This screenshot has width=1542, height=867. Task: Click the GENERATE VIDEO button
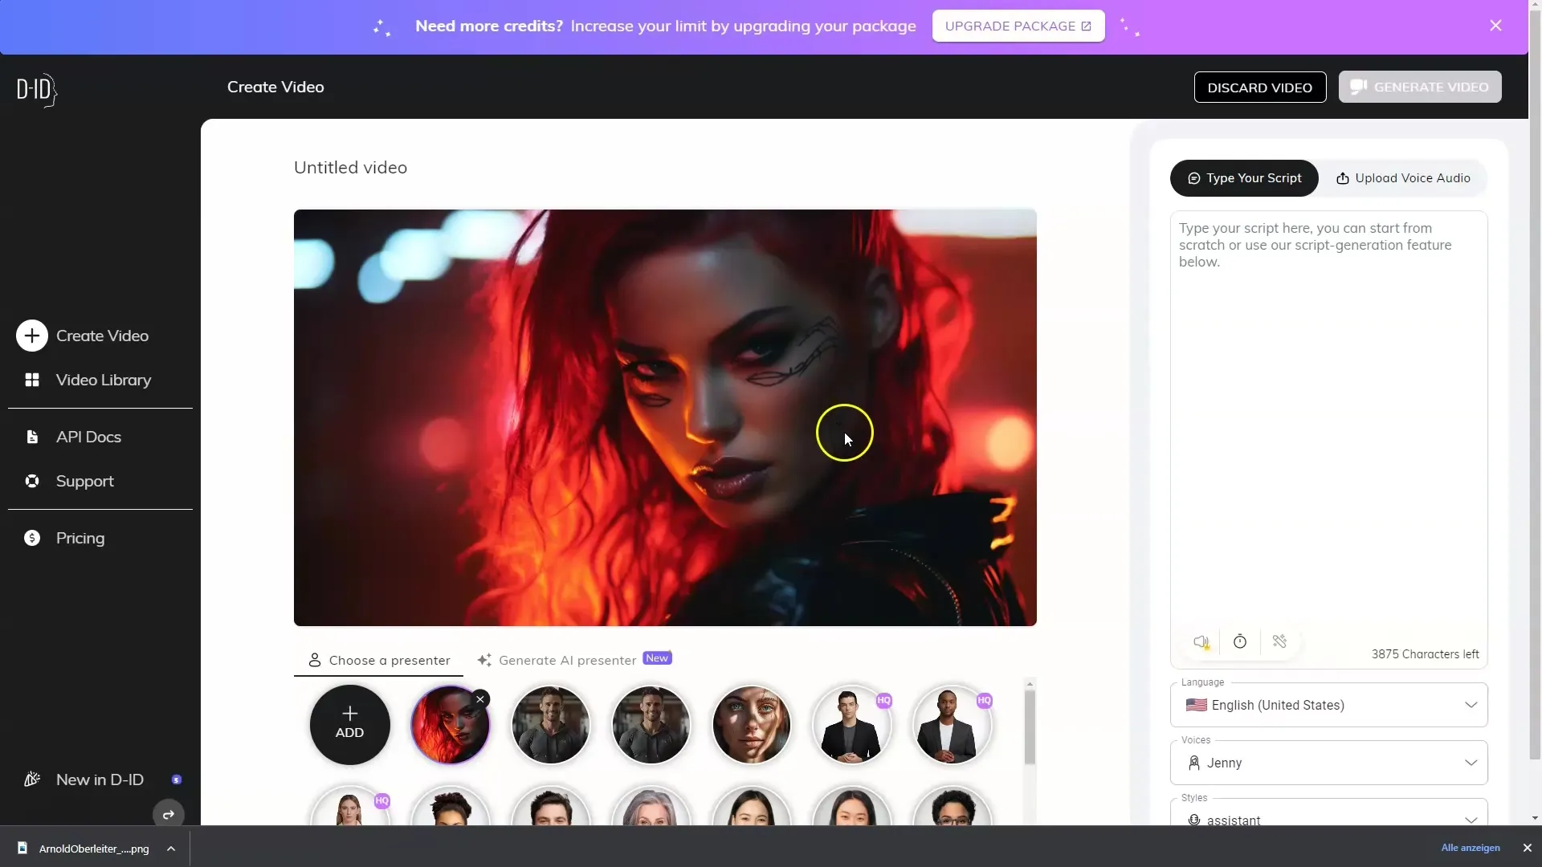[x=1419, y=87]
